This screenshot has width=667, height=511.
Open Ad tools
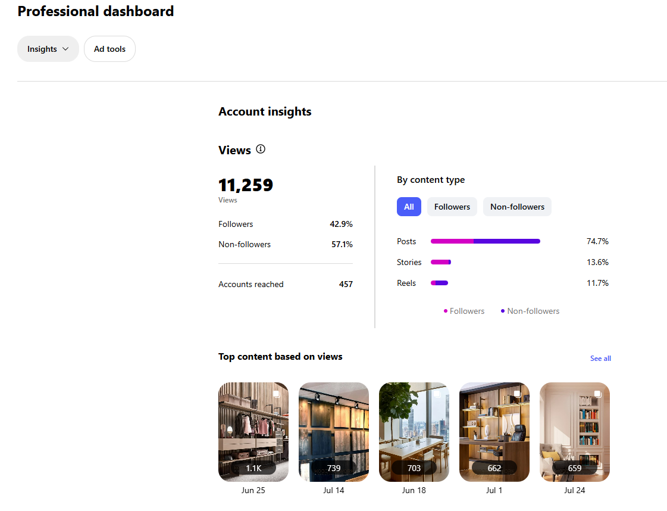tap(109, 49)
